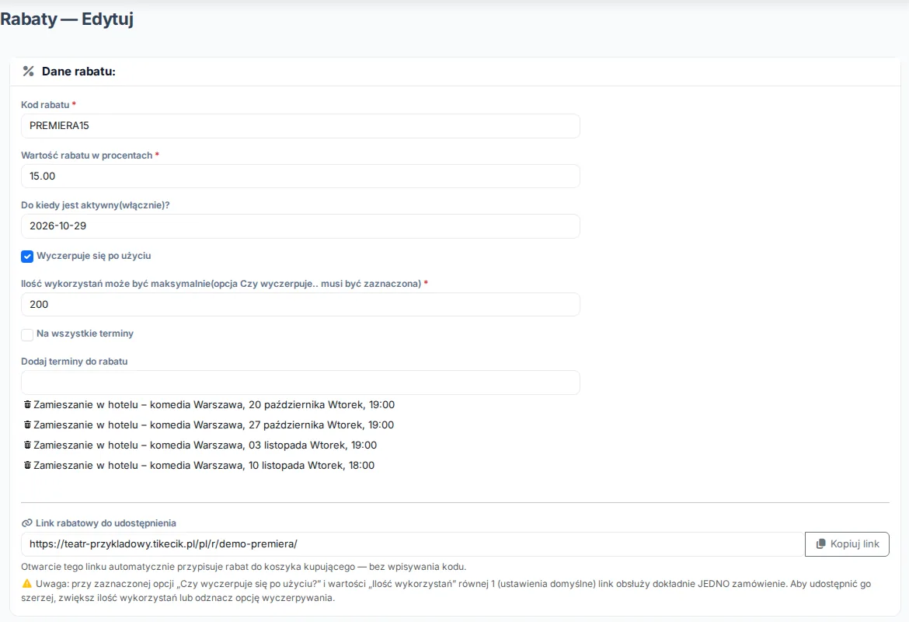This screenshot has height=622, width=909.
Task: Remove the 27 października term via trash icon
Action: [27, 425]
